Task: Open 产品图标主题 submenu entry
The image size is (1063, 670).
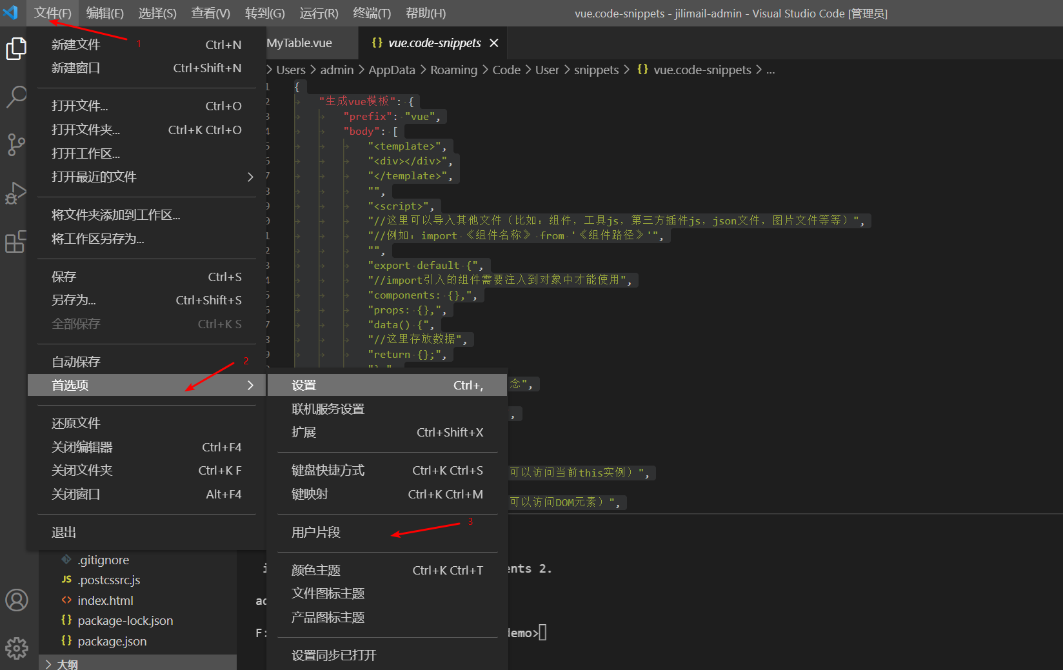Action: 388,617
